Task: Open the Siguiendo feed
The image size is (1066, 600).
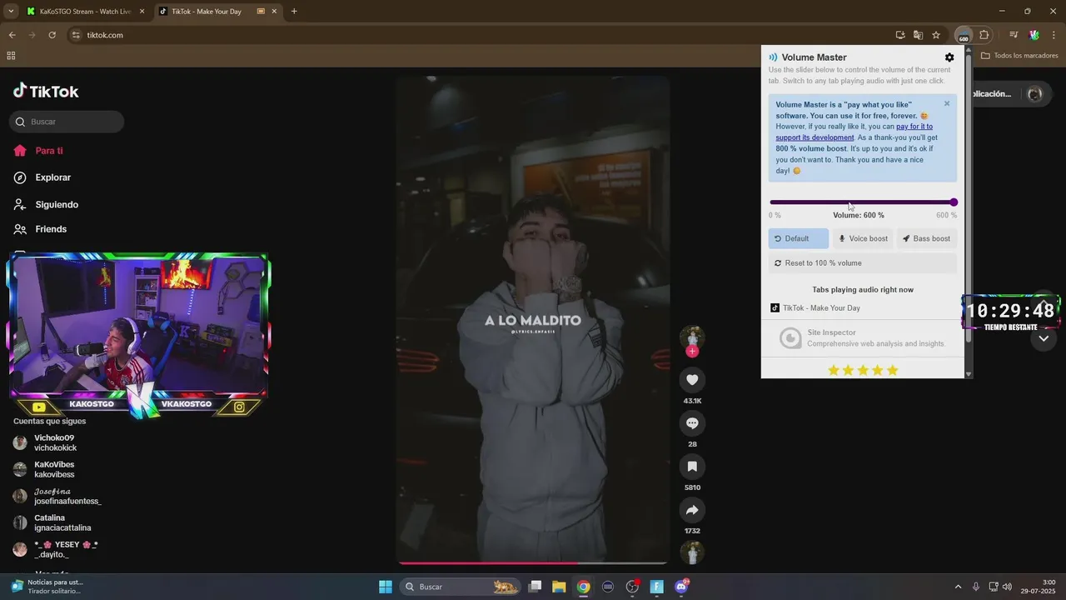Action: point(46,204)
